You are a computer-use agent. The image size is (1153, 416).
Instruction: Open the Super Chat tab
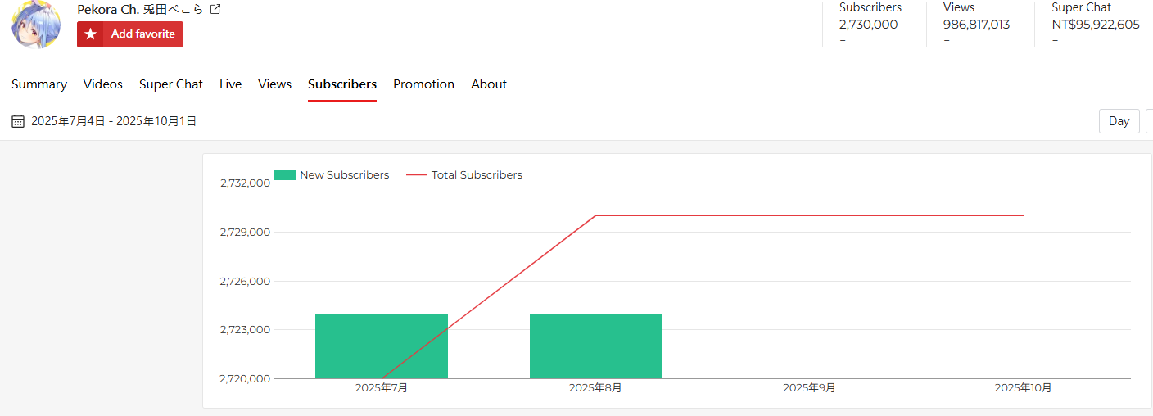point(171,84)
